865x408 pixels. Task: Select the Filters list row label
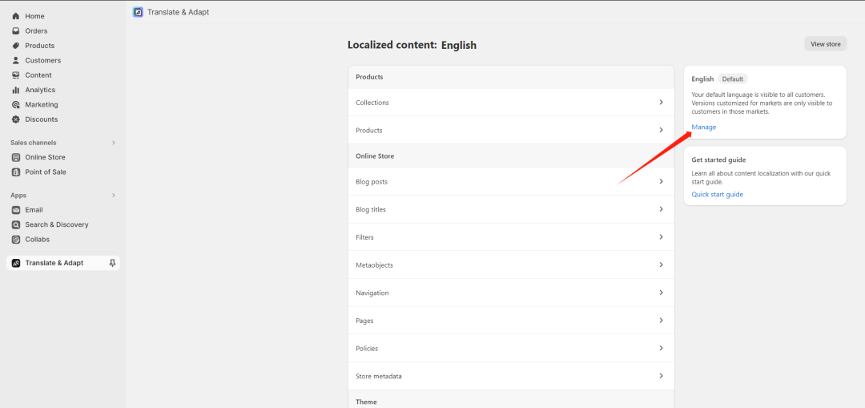(364, 237)
